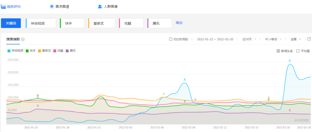Toggle the 爱奇艺 orange legend swatch

(x=39, y=51)
